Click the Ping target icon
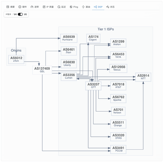 tap(71, 7)
